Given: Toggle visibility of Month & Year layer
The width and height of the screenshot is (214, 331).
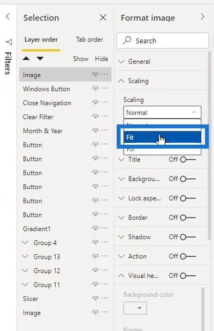Looking at the screenshot, I should [95, 131].
